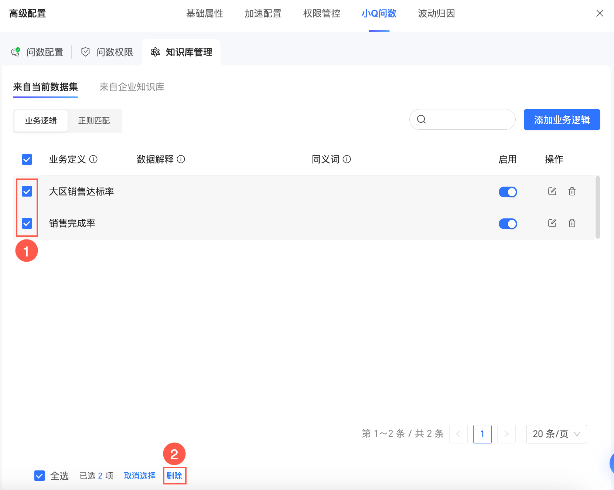Switch to 来自企业知识库 tab

click(x=132, y=87)
